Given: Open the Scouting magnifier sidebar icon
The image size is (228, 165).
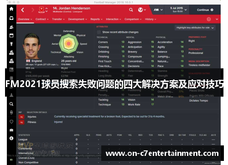Looking at the screenshot, I should (x=11, y=104).
